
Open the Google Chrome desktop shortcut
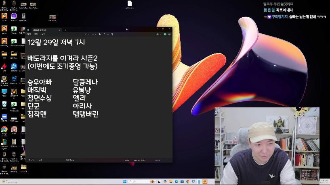tap(4, 129)
